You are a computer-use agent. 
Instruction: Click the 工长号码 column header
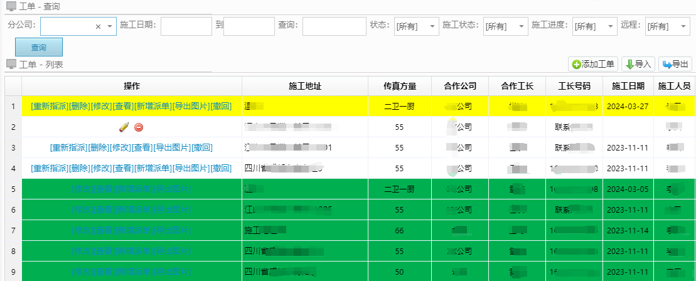point(574,86)
